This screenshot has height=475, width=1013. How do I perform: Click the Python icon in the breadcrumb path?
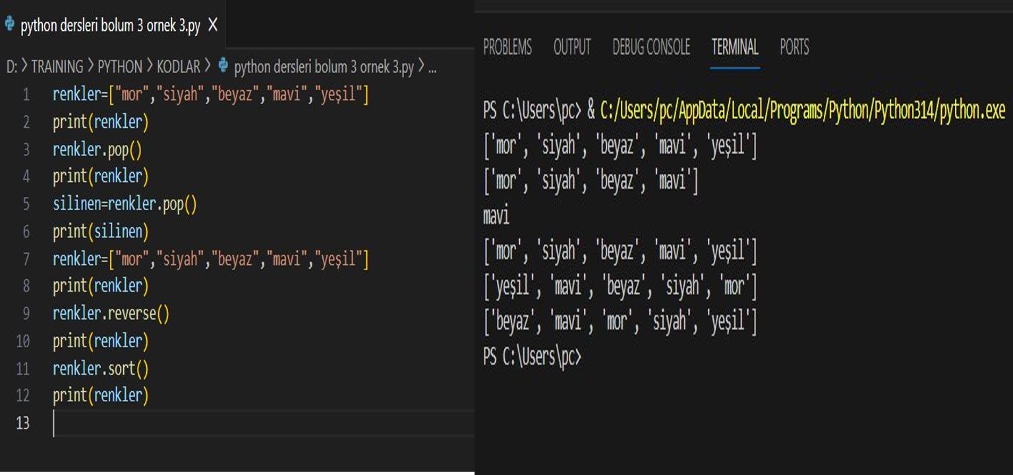[223, 67]
